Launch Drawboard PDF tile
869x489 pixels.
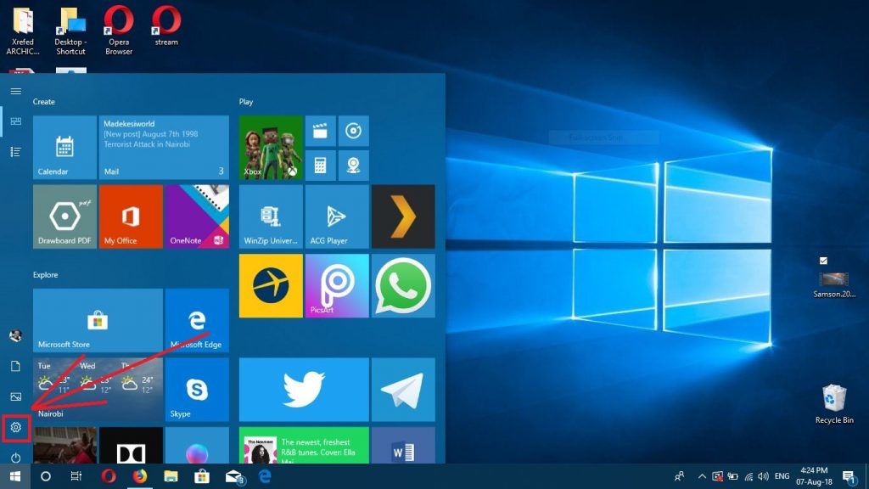tap(64, 216)
